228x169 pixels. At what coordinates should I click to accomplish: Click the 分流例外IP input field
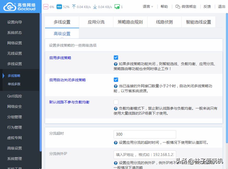145,155
